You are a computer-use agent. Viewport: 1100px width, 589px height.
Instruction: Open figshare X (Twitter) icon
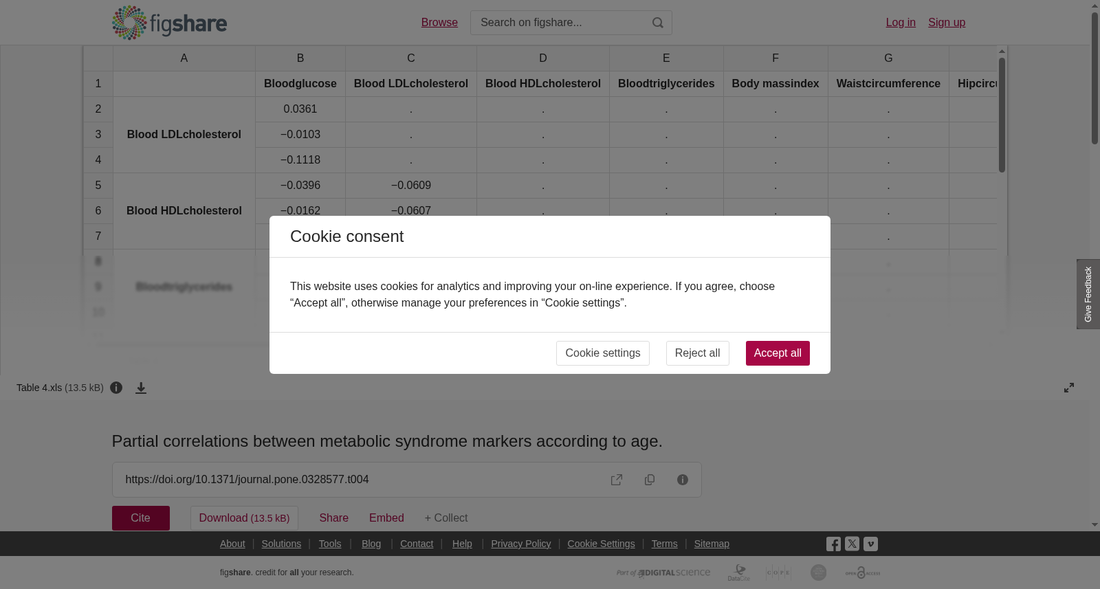(852, 544)
